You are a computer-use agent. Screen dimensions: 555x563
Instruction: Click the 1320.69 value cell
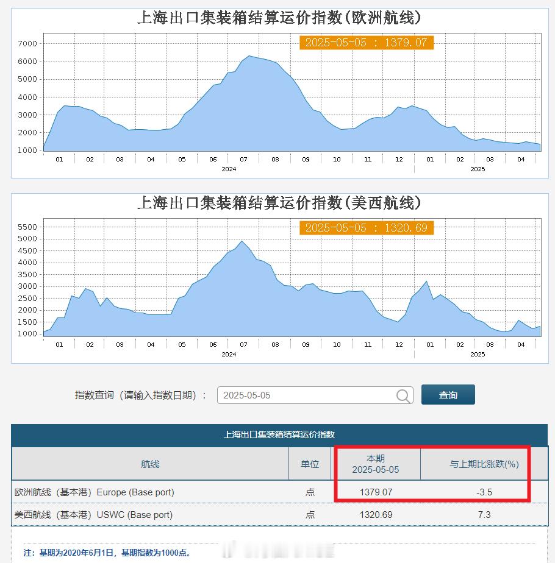376,515
